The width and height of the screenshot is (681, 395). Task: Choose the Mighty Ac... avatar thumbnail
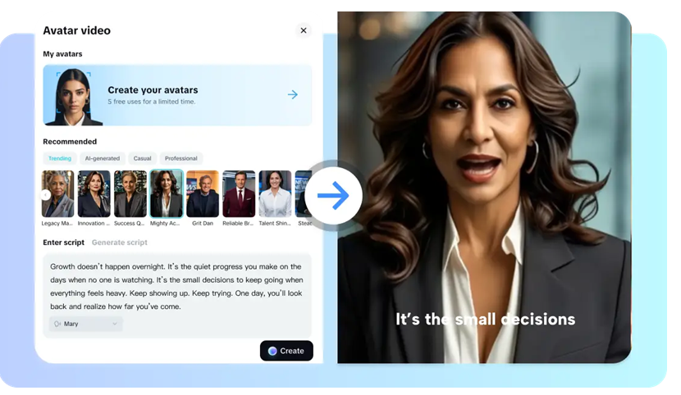pos(167,194)
